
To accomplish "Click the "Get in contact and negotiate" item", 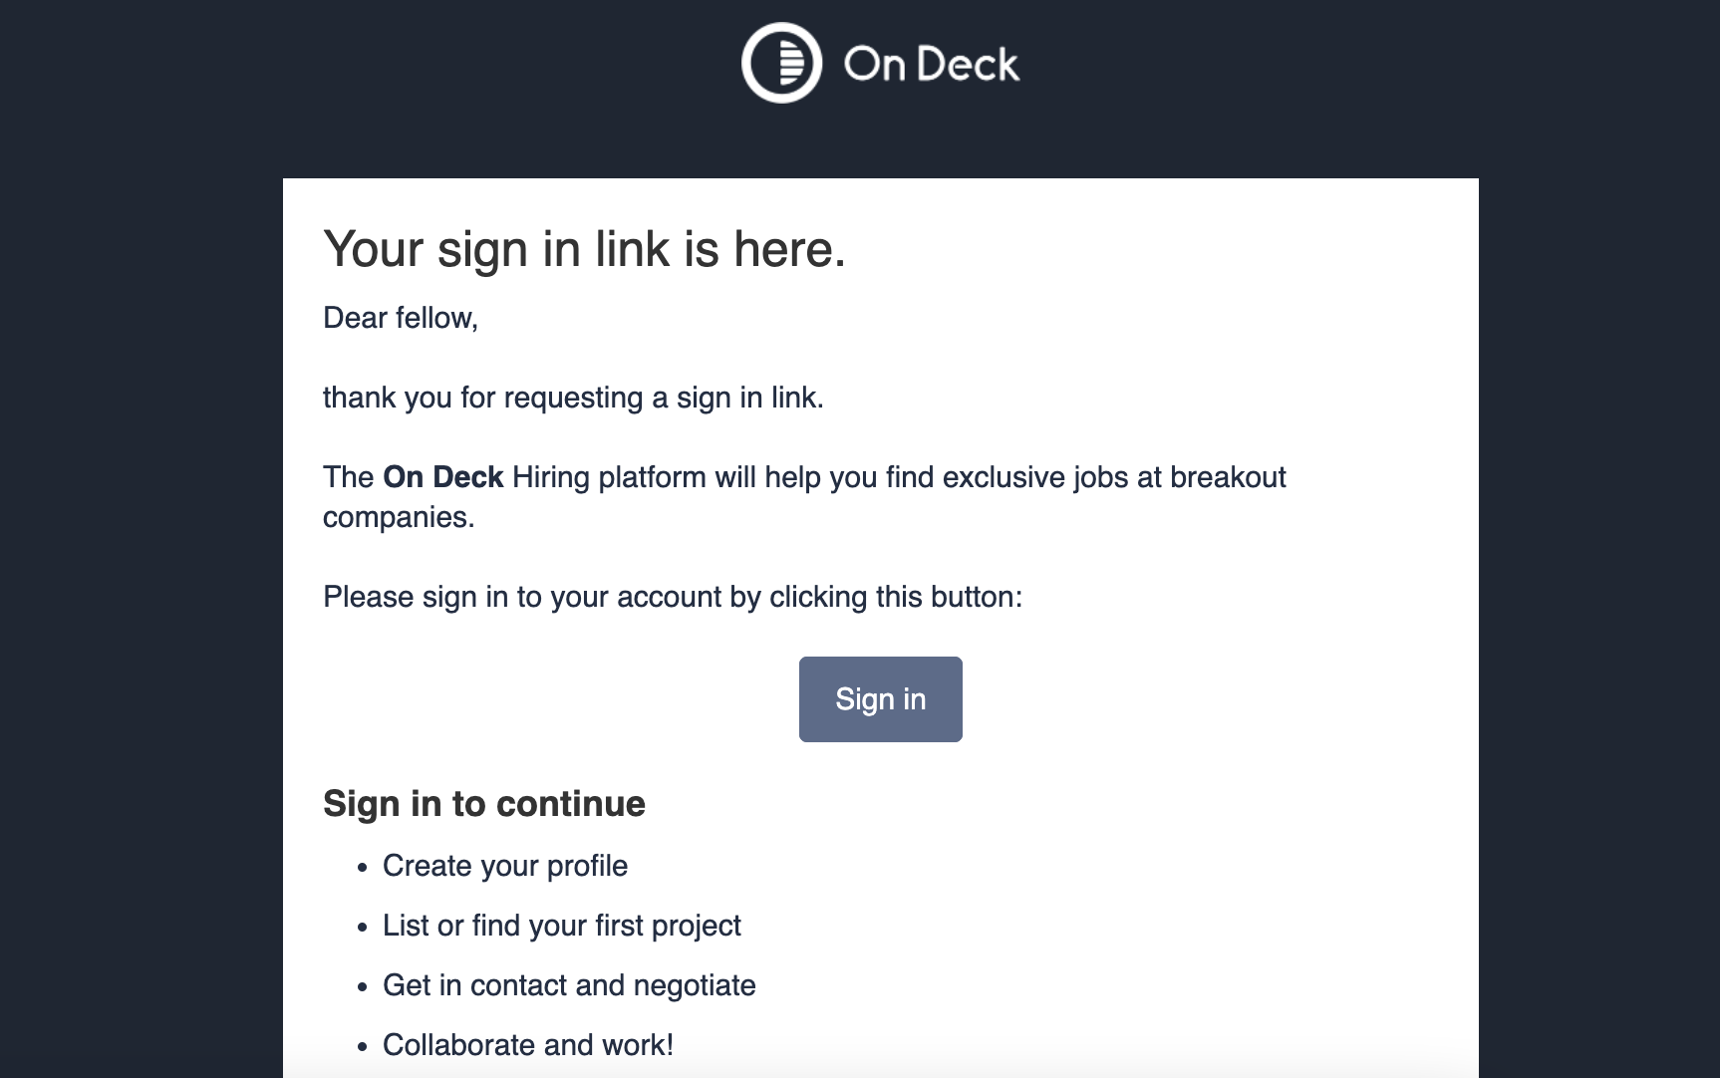I will click(569, 985).
